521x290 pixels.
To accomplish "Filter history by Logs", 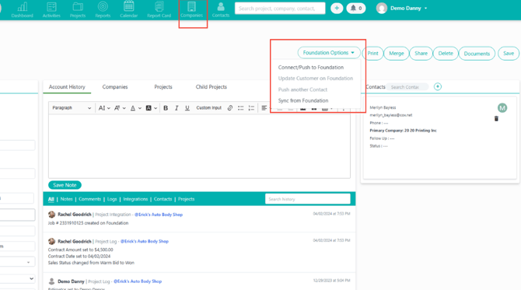I will pyautogui.click(x=112, y=199).
